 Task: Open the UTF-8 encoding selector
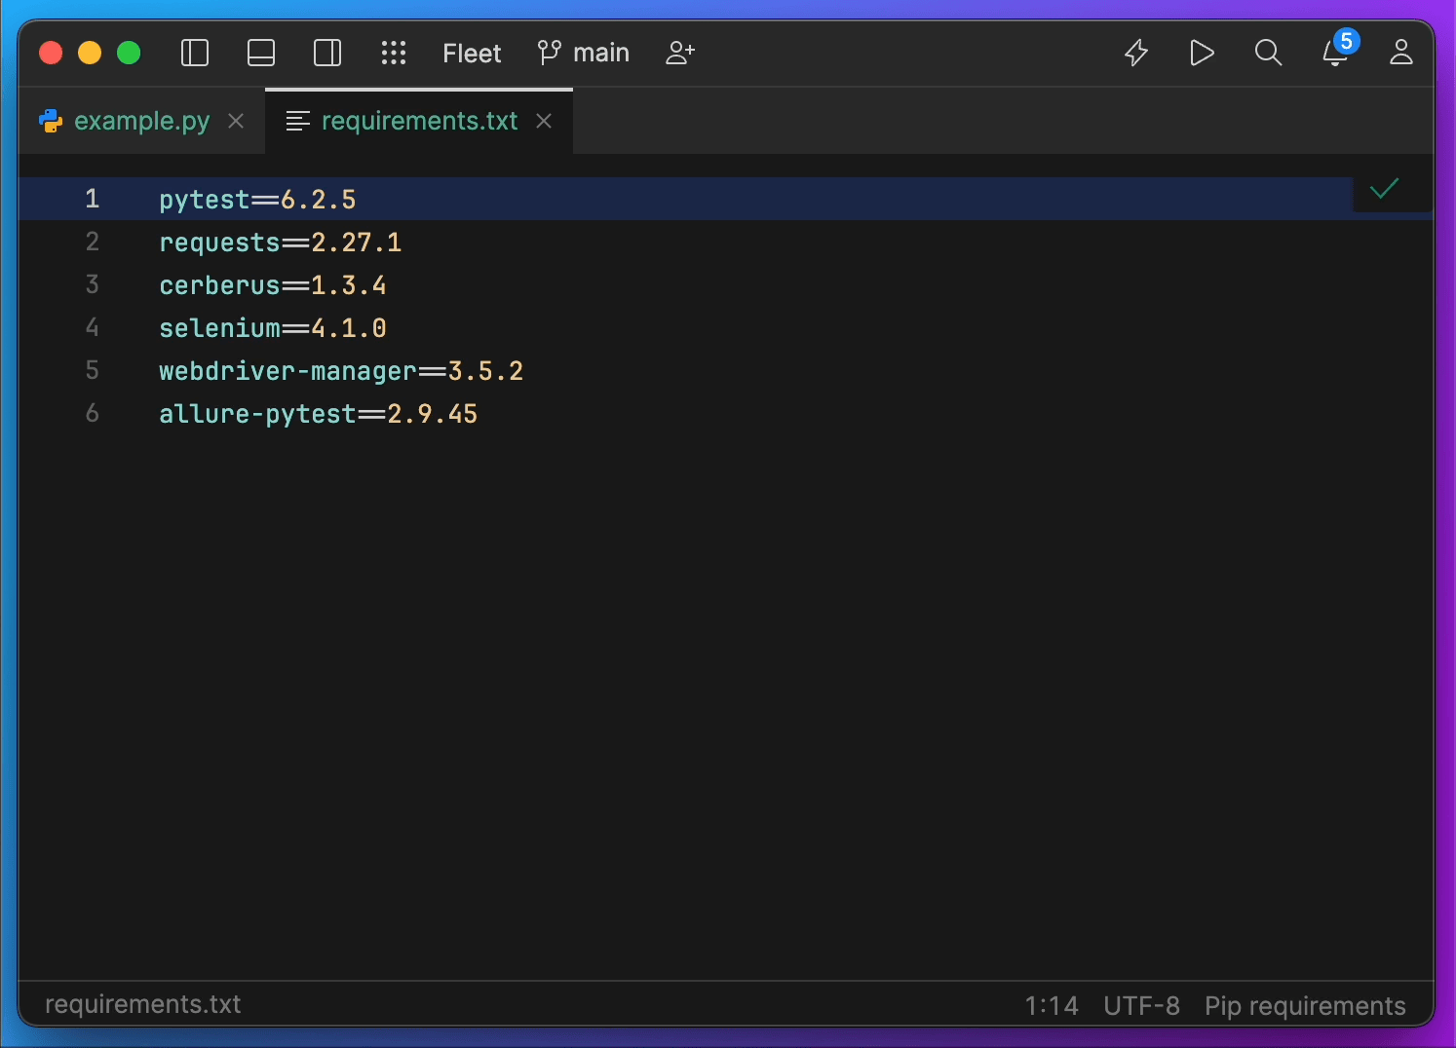pyautogui.click(x=1141, y=1005)
